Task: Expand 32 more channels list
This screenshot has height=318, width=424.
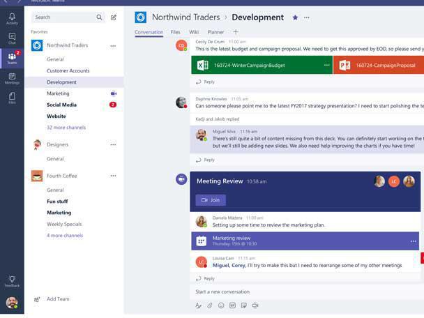Action: pyautogui.click(x=65, y=128)
